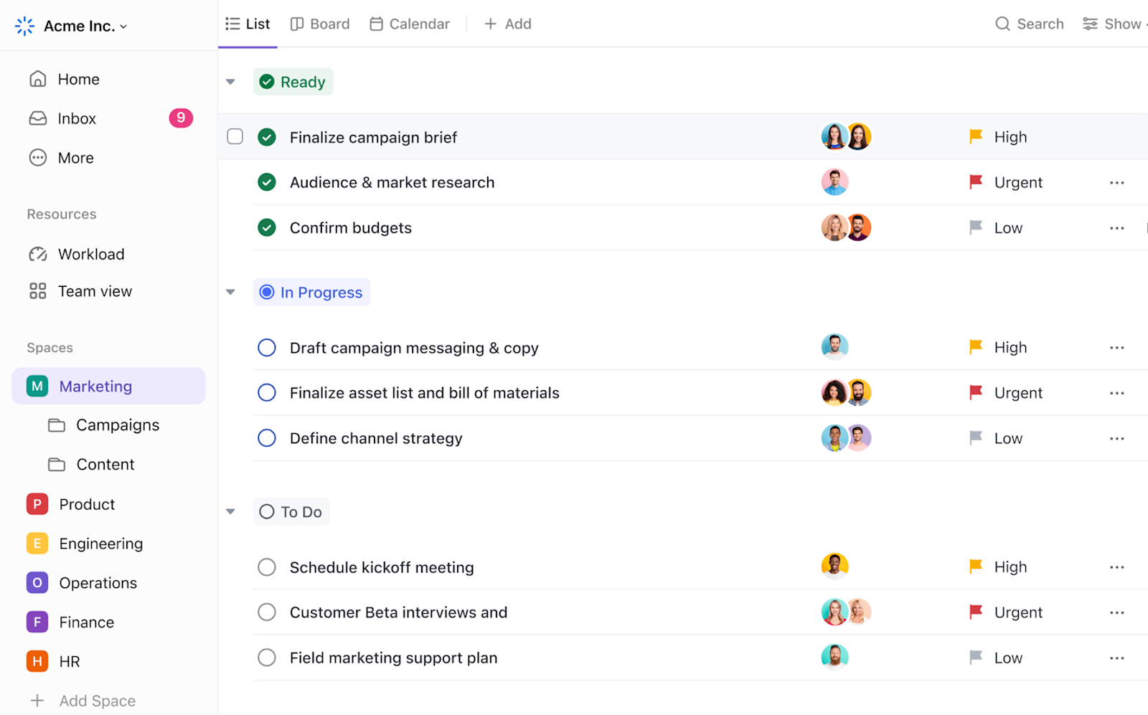The height and width of the screenshot is (715, 1148).
Task: Open the Calendar view tab
Action: tap(409, 24)
